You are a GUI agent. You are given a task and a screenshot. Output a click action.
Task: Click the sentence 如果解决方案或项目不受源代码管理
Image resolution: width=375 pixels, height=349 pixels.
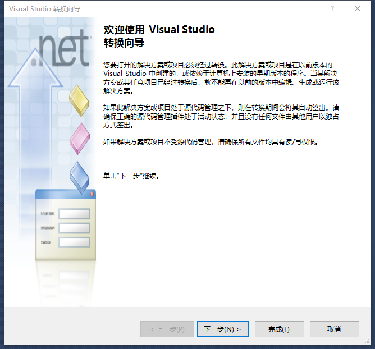click(x=211, y=142)
